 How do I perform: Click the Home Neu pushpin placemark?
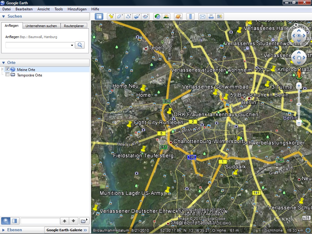point(143,87)
